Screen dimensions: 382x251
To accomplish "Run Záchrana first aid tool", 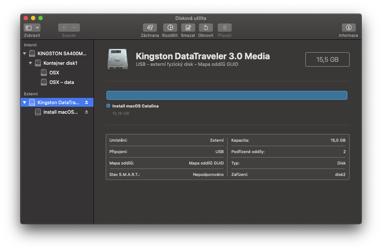I will (150, 28).
